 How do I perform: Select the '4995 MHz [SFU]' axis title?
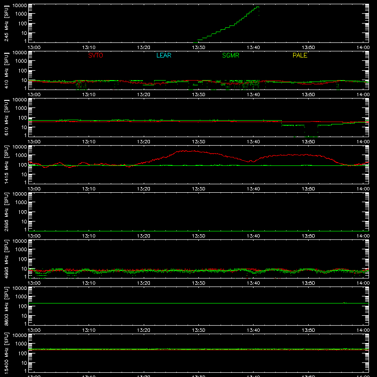7,259
